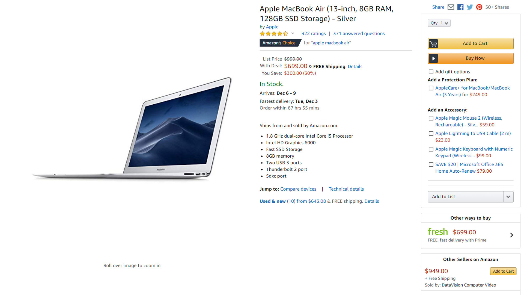Open the 322 ratings link
This screenshot has width=524, height=295.
click(x=314, y=34)
